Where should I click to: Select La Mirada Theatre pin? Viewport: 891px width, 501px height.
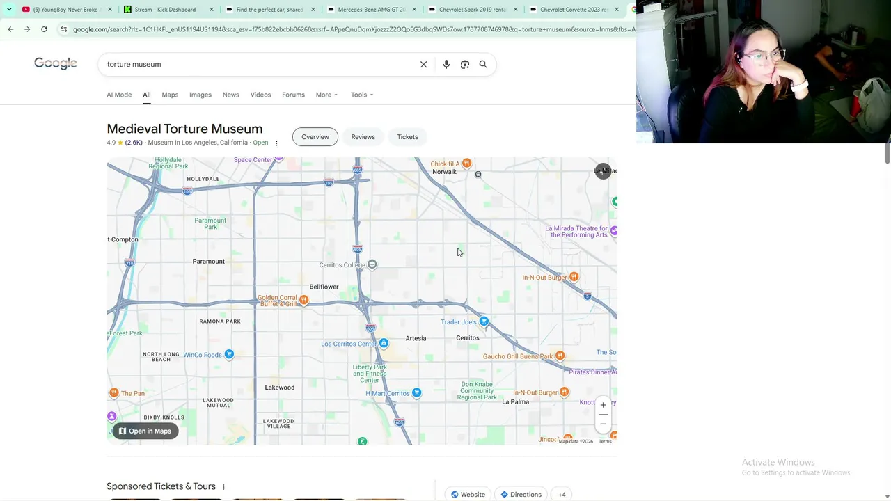coord(613,231)
